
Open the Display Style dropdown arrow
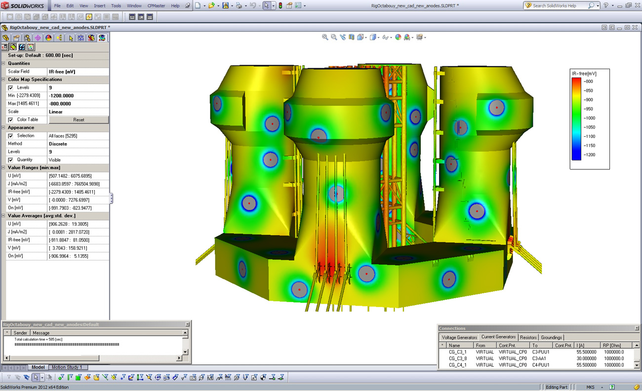pyautogui.click(x=379, y=38)
